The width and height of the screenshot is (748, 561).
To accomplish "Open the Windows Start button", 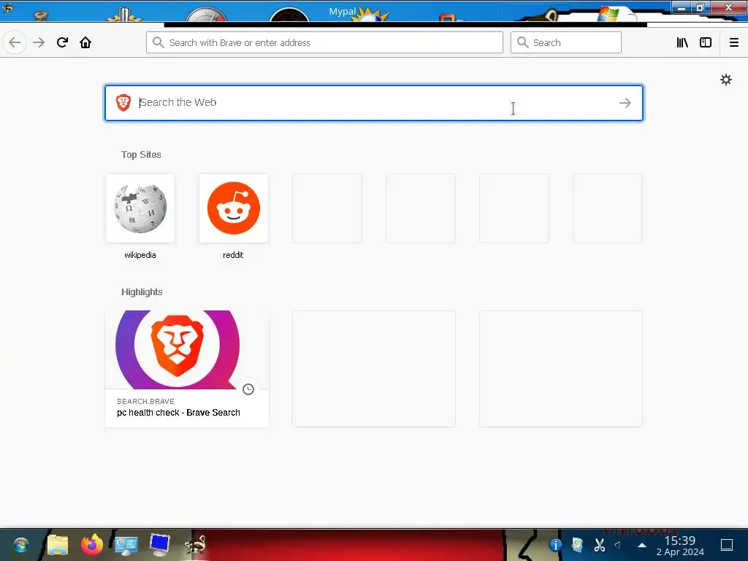I will coord(21,545).
